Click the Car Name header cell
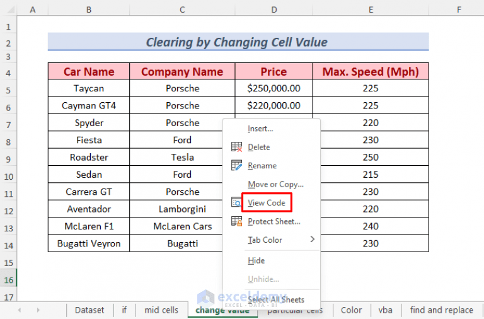The image size is (484, 319). (89, 71)
